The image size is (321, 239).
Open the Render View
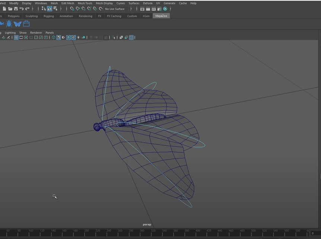(x=142, y=9)
